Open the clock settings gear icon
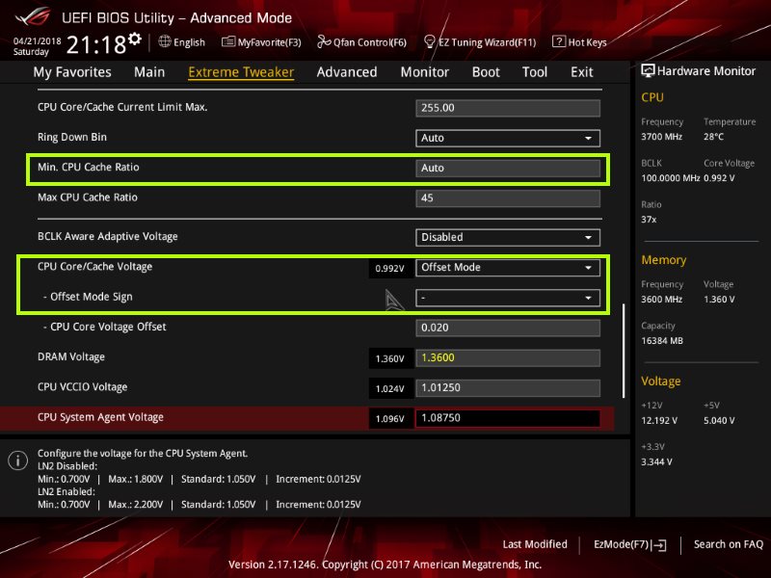 tap(135, 39)
